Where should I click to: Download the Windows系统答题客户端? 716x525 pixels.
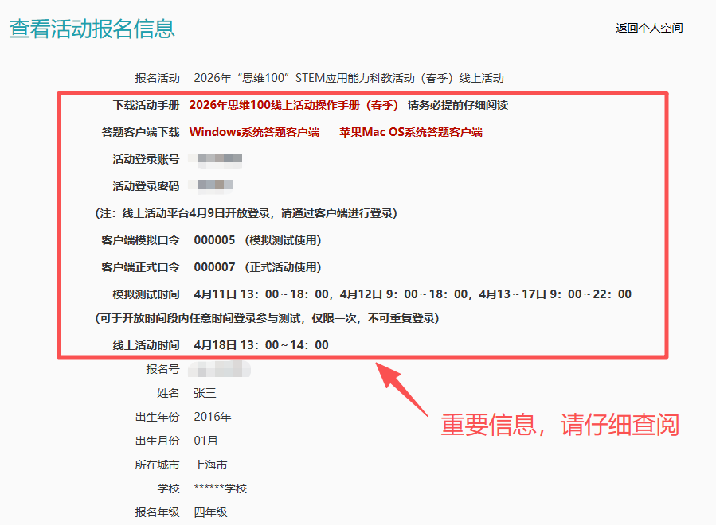pos(254,132)
